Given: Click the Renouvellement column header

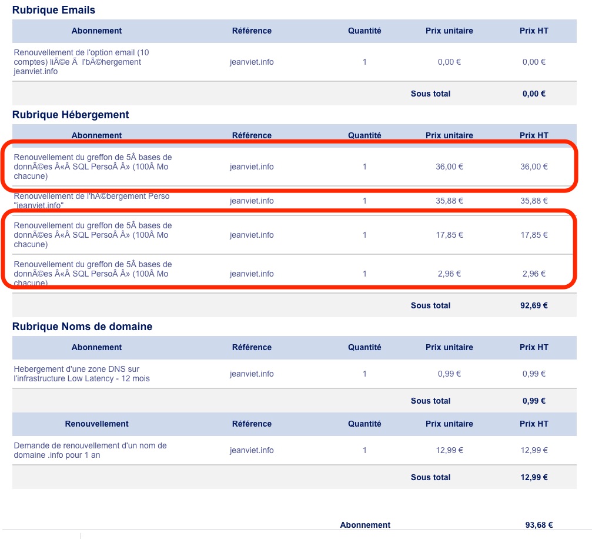Looking at the screenshot, I should click(96, 424).
